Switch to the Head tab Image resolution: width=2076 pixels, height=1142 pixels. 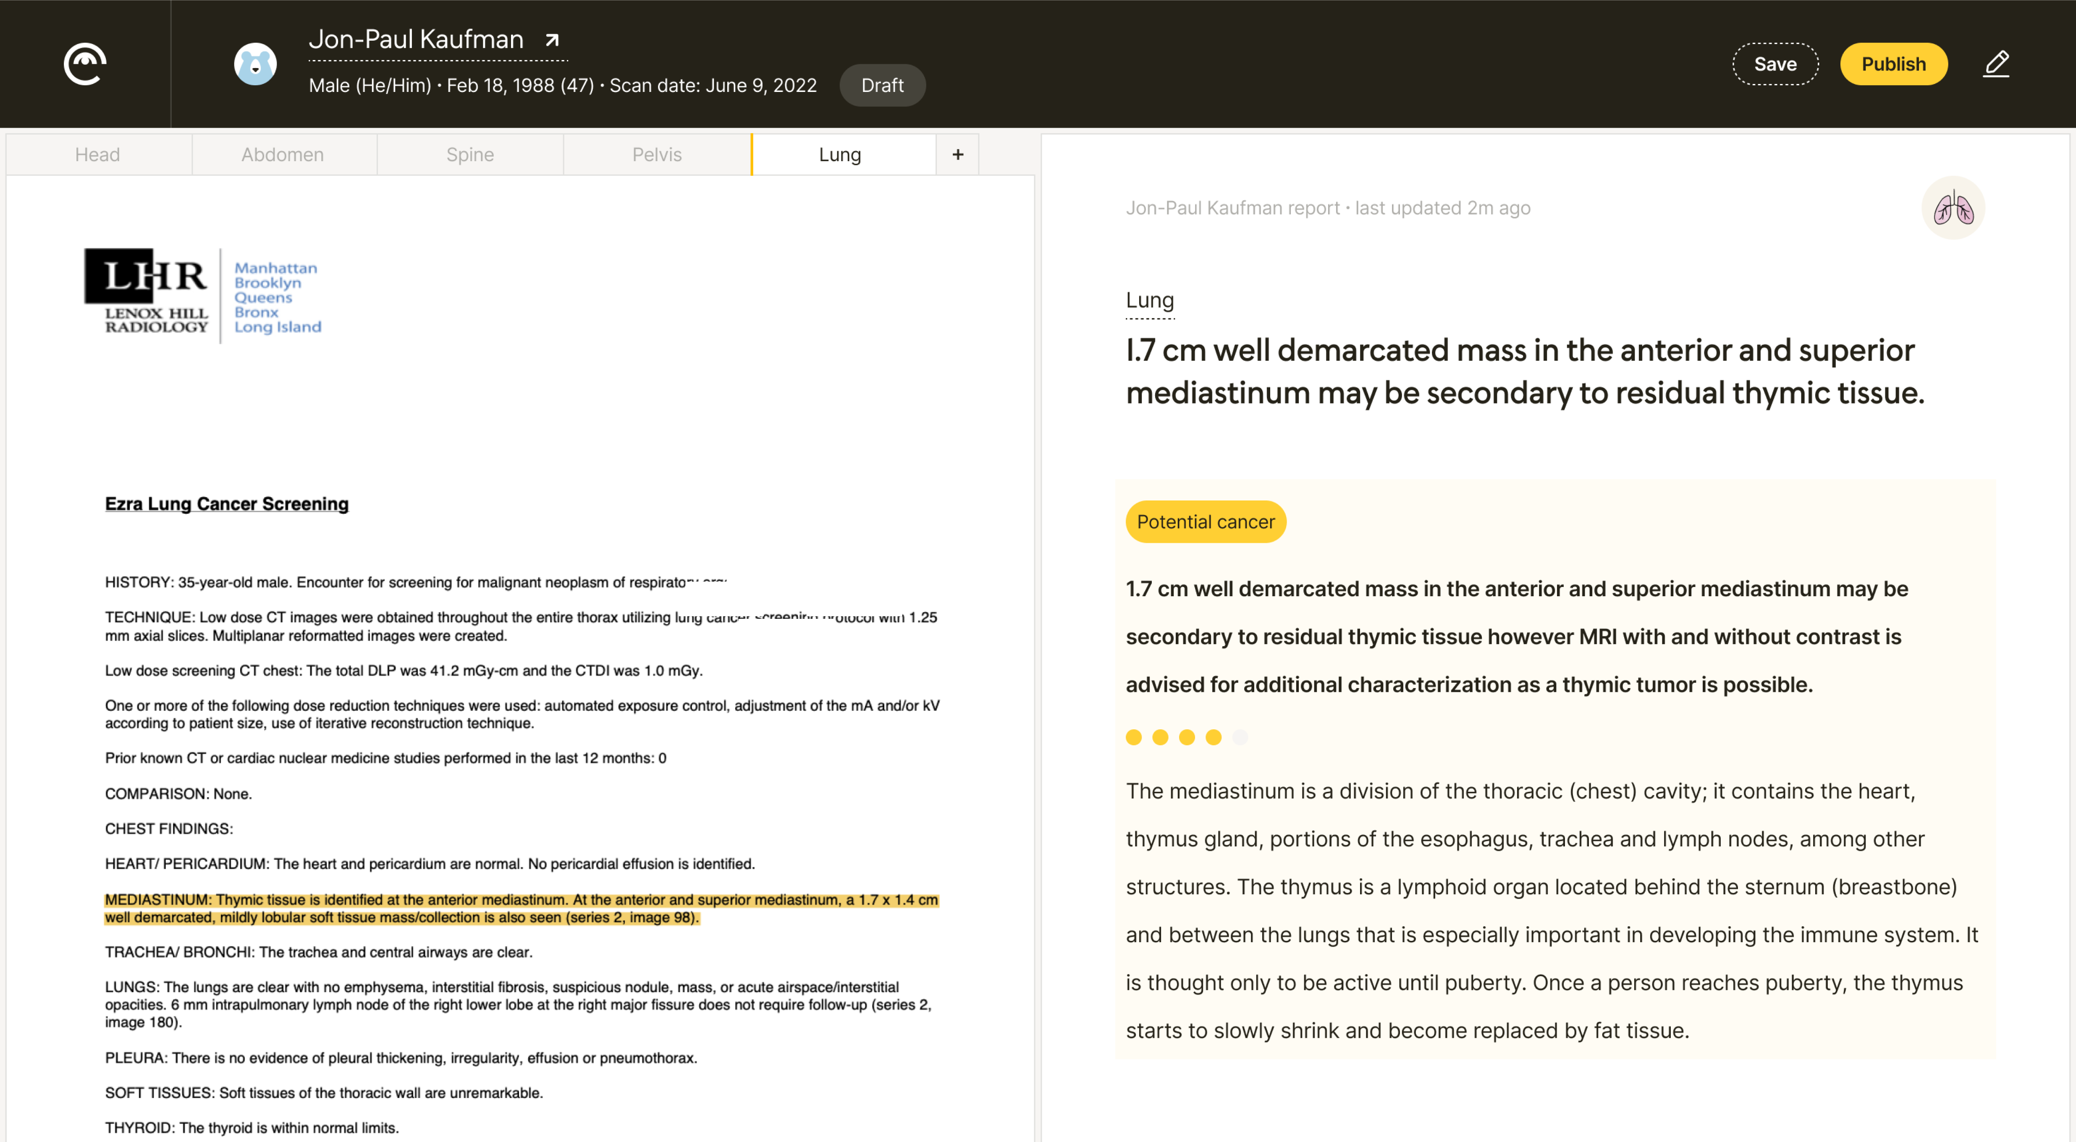click(97, 154)
